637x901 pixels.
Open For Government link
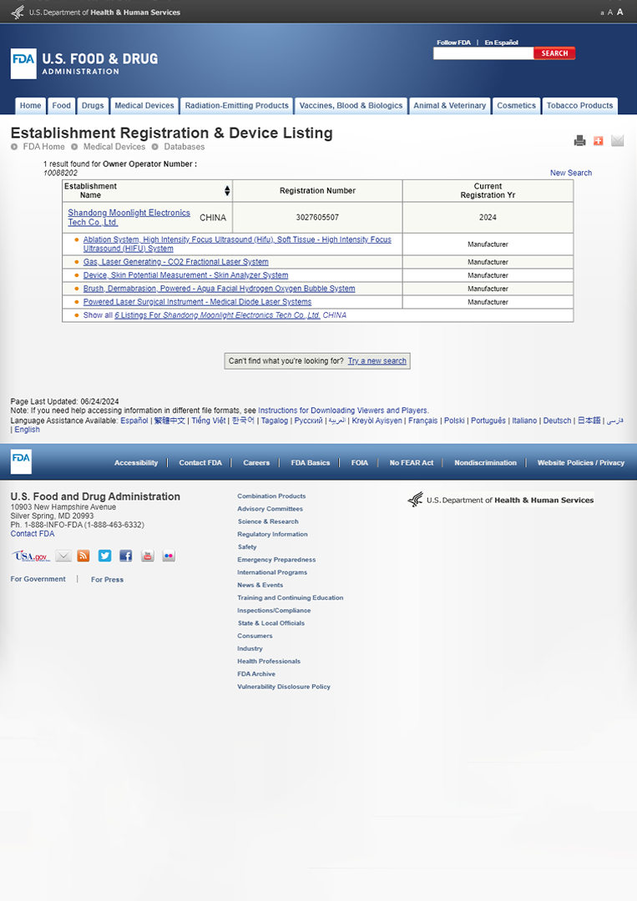coord(38,579)
